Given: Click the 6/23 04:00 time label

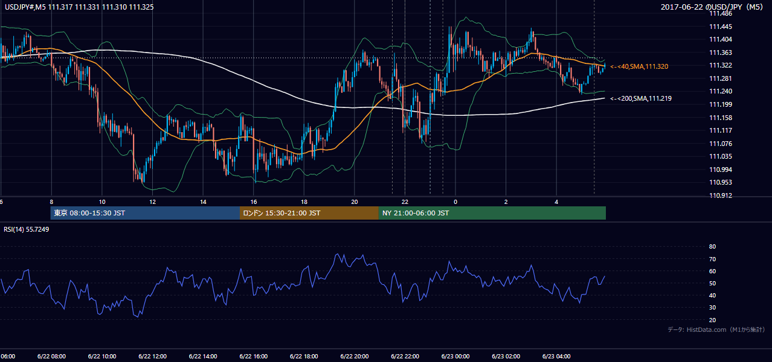Looking at the screenshot, I should pyautogui.click(x=556, y=357).
